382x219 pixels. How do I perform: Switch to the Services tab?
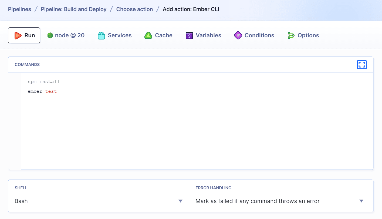120,35
